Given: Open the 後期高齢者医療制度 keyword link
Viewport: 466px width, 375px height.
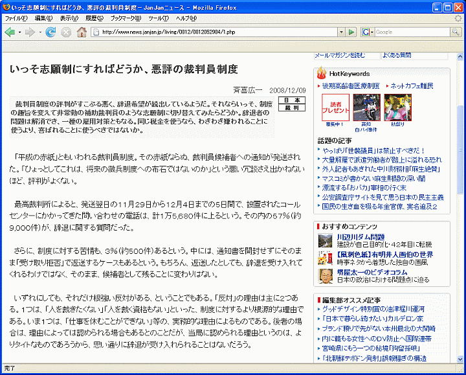Looking at the screenshot, I should point(350,85).
